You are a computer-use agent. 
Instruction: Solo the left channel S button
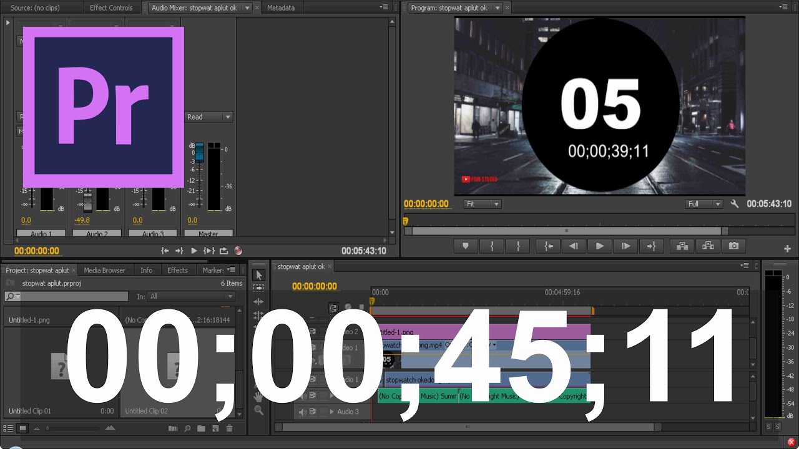768,427
